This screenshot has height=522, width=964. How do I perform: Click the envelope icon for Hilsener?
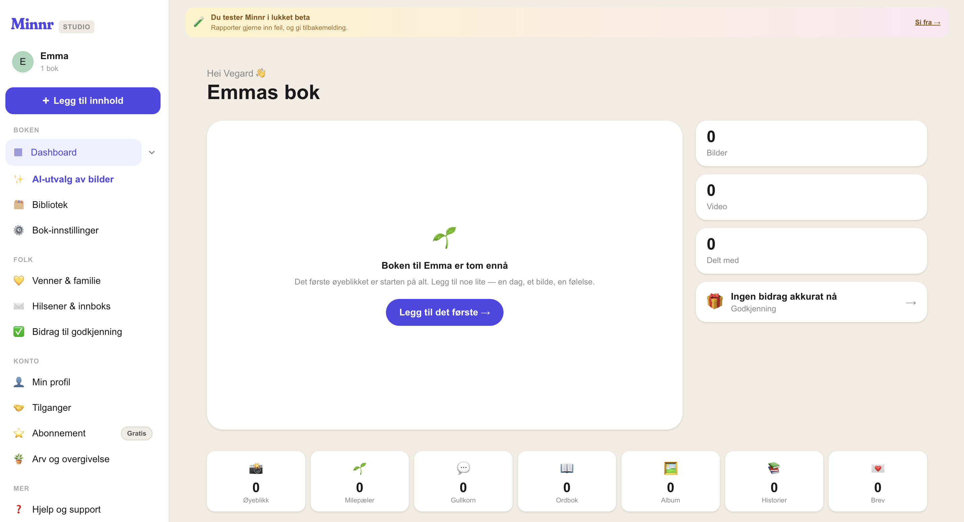pos(19,306)
